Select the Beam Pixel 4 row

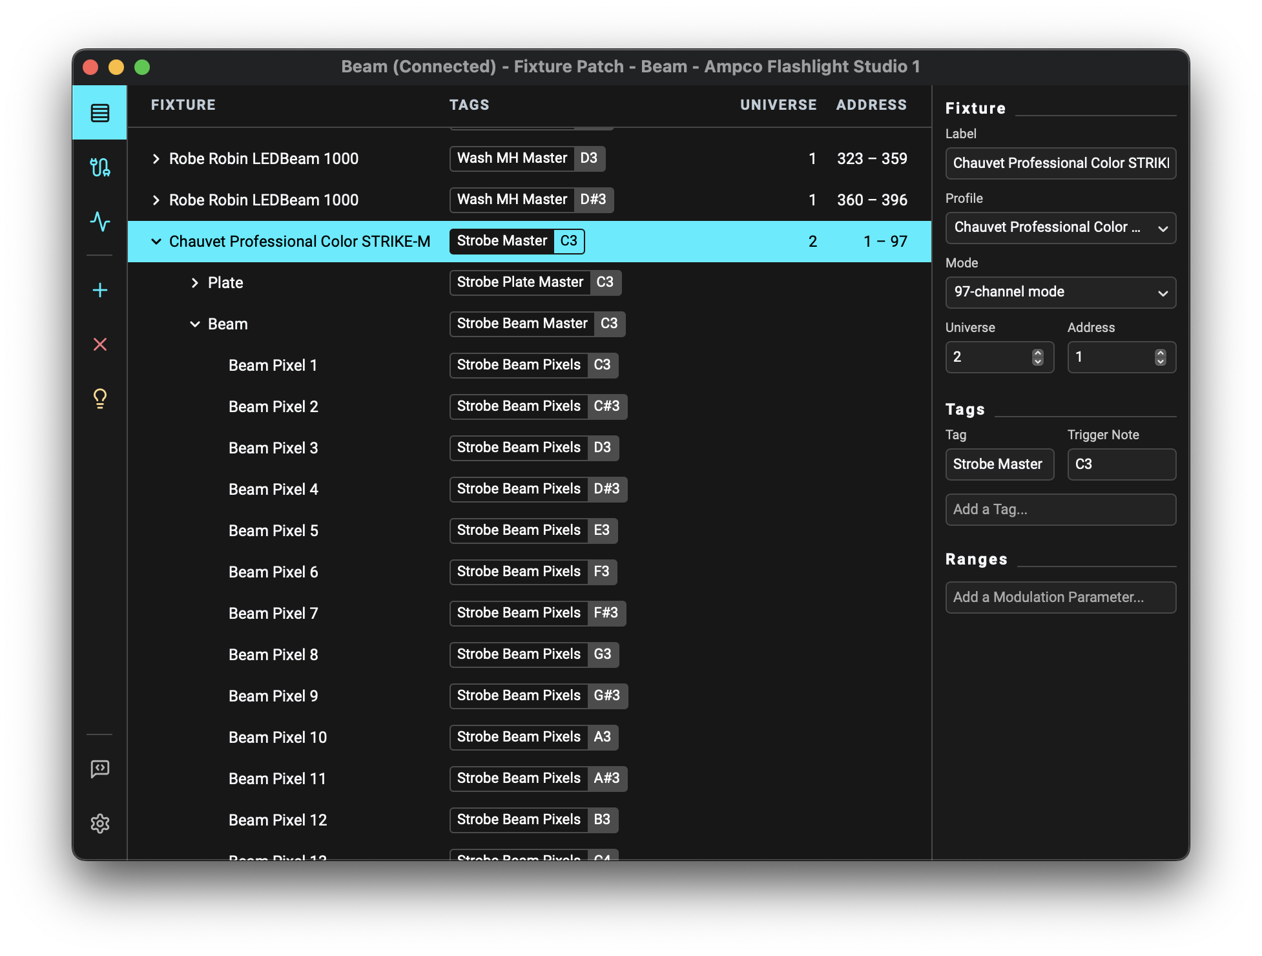click(x=529, y=490)
